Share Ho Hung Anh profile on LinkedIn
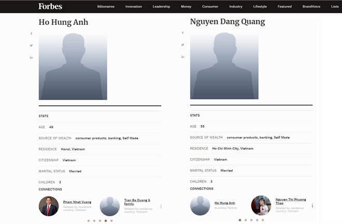This screenshot has width=342, height=224. [31, 58]
